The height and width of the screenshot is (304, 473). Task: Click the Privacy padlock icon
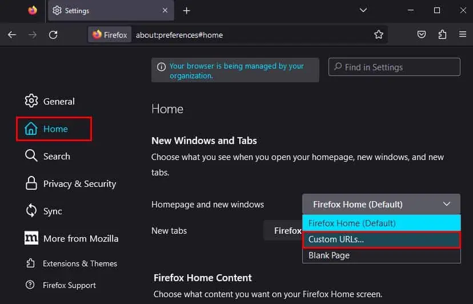click(31, 183)
